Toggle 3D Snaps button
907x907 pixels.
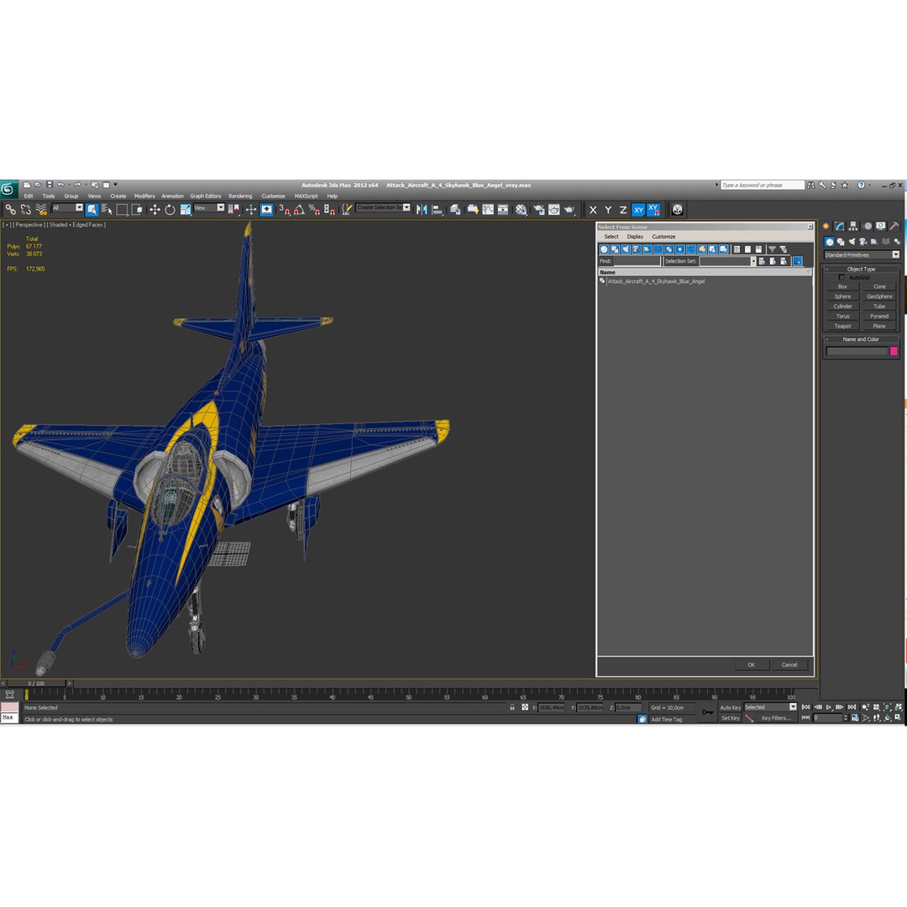click(x=284, y=209)
